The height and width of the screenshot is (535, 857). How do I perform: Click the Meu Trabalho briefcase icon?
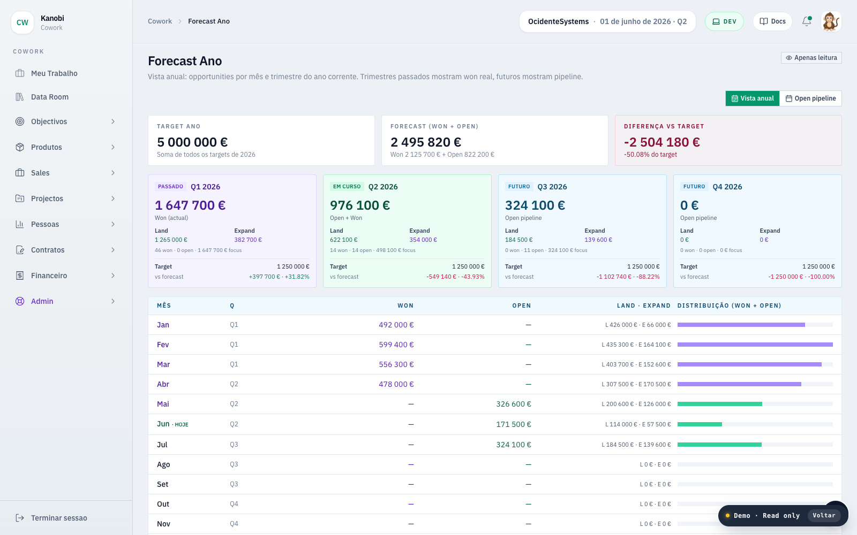click(x=20, y=73)
